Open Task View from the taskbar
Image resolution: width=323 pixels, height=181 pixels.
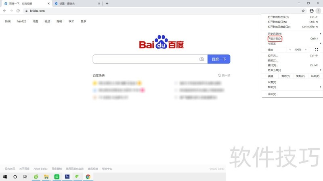tap(25, 177)
